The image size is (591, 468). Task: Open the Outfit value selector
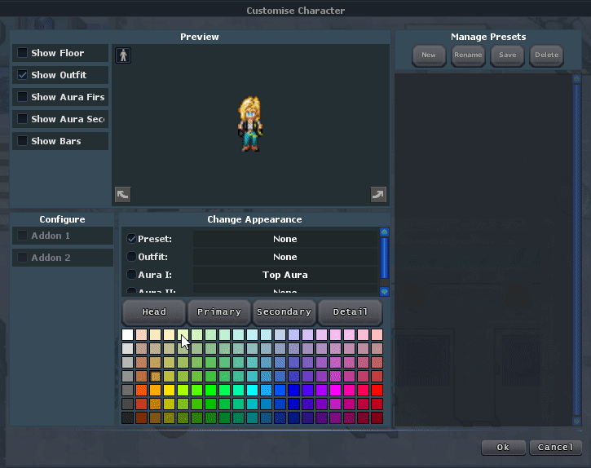(284, 257)
